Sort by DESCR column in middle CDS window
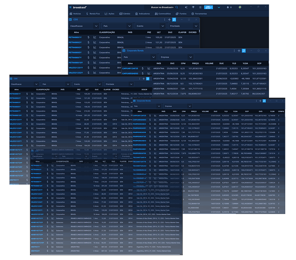Viewport: 296px width, 260px height. [x=144, y=90]
